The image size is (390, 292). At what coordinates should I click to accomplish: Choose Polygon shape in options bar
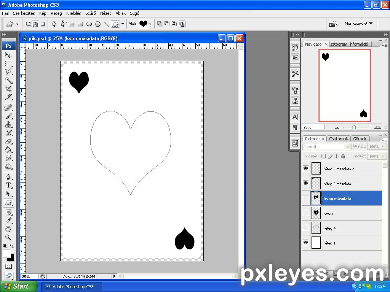98,24
